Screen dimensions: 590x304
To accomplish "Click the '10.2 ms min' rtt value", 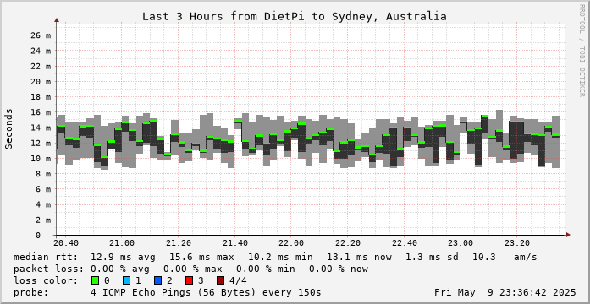I will [x=280, y=257].
